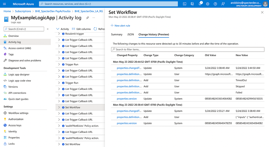This screenshot has width=269, height=147.
Task: Click the Workflow settings gear icon
Action: coord(5,113)
